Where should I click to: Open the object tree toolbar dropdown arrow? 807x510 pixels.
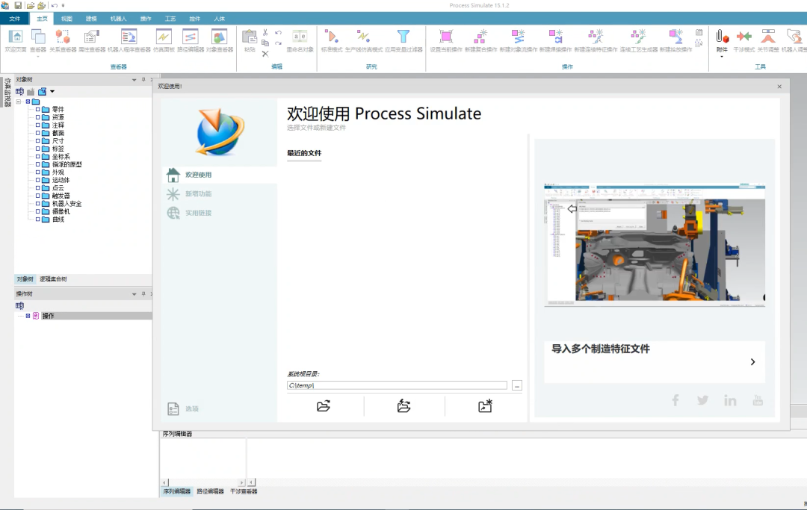52,92
